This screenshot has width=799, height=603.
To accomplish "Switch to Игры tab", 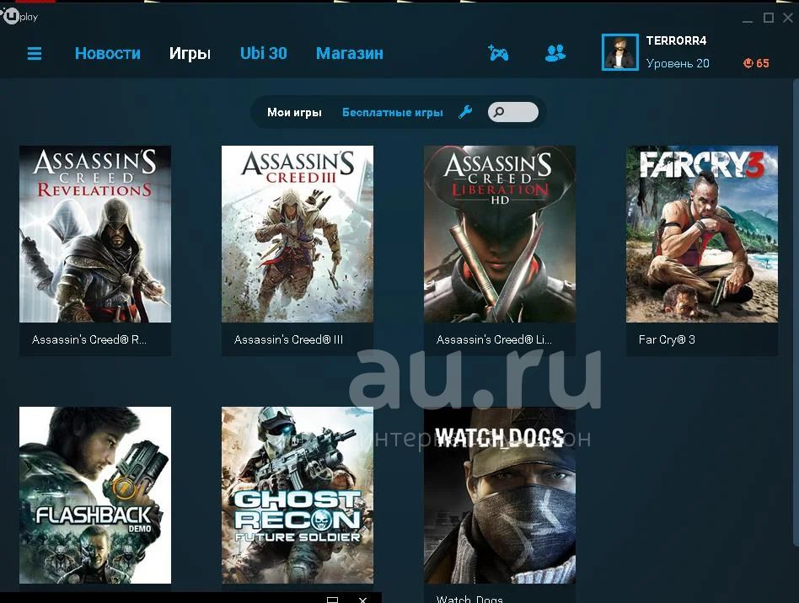I will [x=190, y=53].
